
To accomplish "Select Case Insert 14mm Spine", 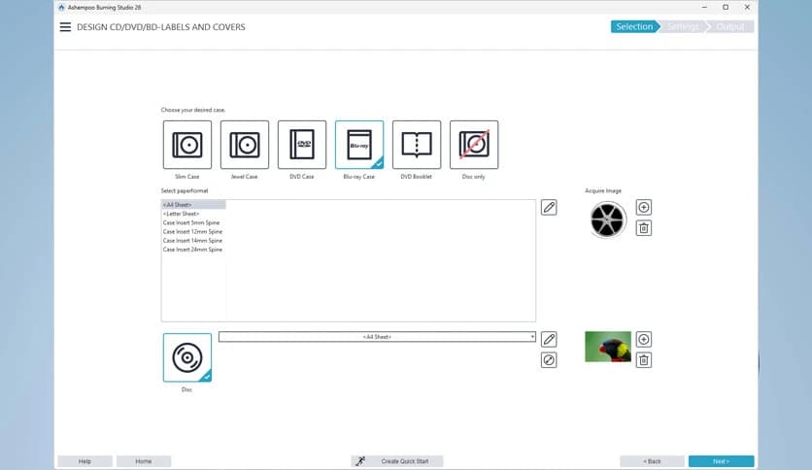I will [x=193, y=241].
